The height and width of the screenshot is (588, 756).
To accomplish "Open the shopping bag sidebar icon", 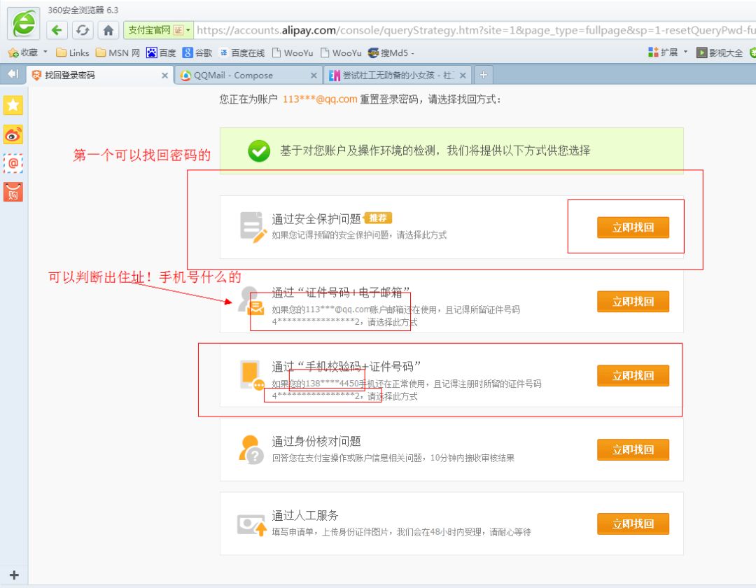I will (13, 192).
